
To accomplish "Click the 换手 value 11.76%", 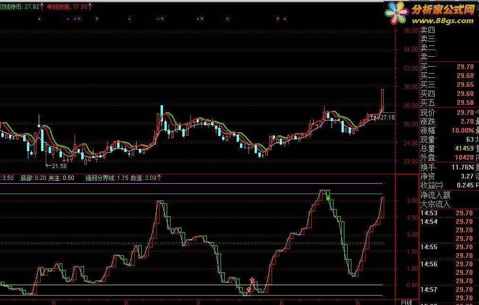I will (463, 167).
